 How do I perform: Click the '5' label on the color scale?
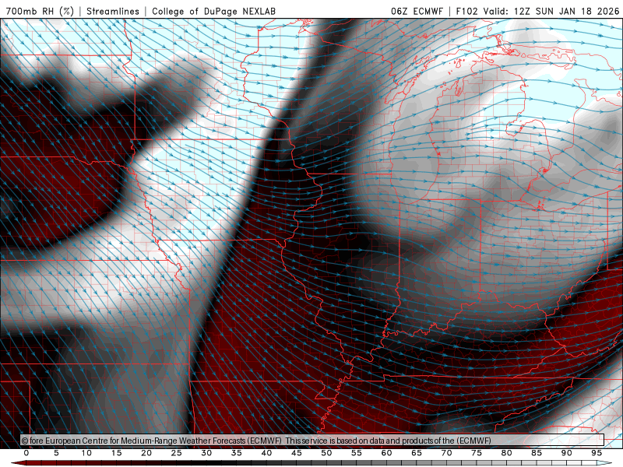click(56, 453)
